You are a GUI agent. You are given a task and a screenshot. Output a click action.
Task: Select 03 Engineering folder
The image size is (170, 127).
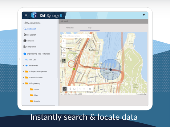[x=33, y=83]
